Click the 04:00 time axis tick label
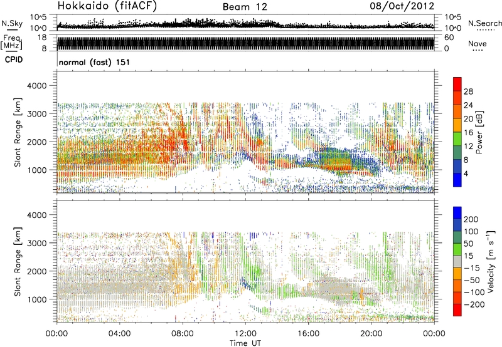 [x=119, y=334]
